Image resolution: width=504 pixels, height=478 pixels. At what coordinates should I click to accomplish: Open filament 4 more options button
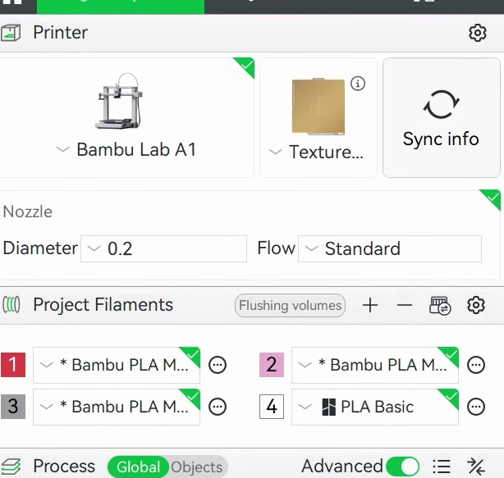(476, 407)
